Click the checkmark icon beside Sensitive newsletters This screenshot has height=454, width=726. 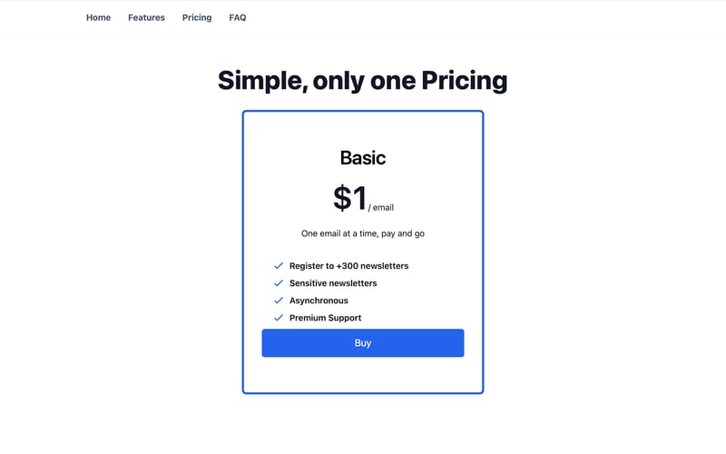tap(279, 283)
